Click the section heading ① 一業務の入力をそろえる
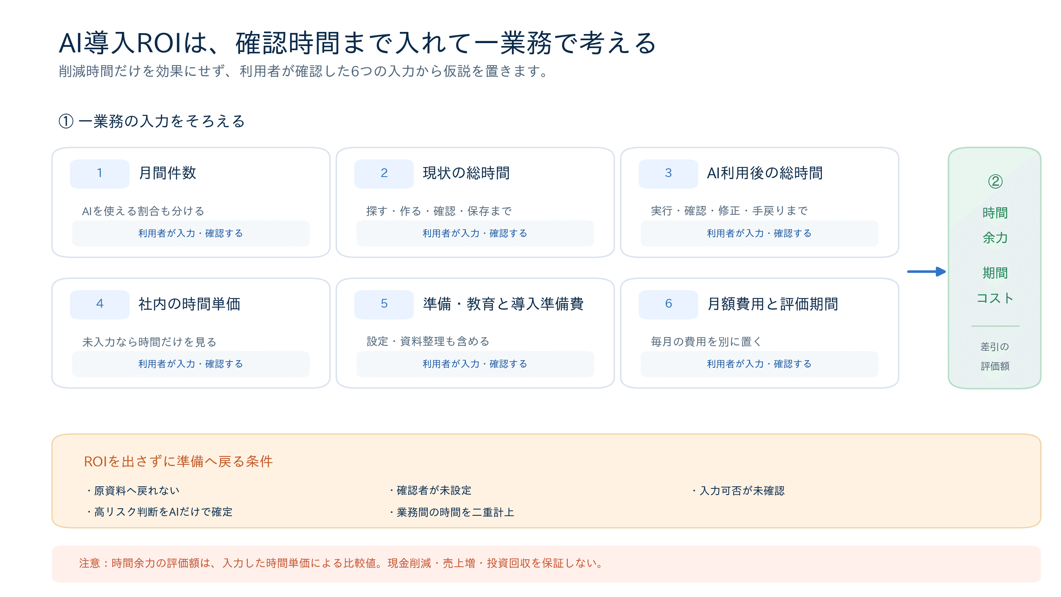The width and height of the screenshot is (1061, 597). point(152,121)
